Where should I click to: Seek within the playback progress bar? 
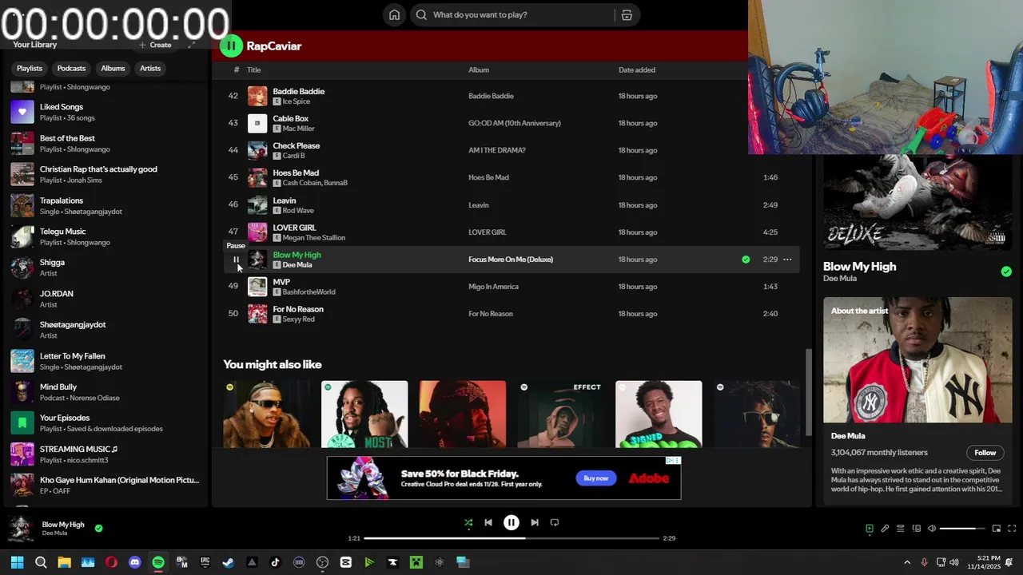point(511,538)
